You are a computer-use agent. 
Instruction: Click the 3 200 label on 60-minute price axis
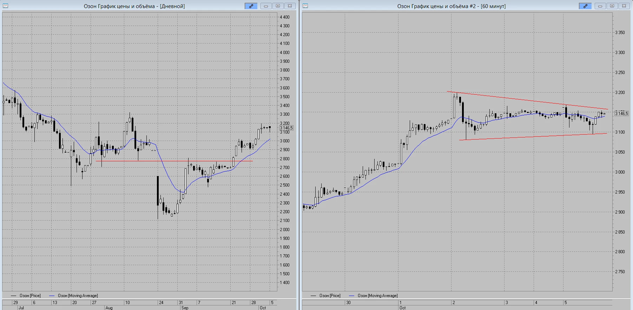[620, 92]
